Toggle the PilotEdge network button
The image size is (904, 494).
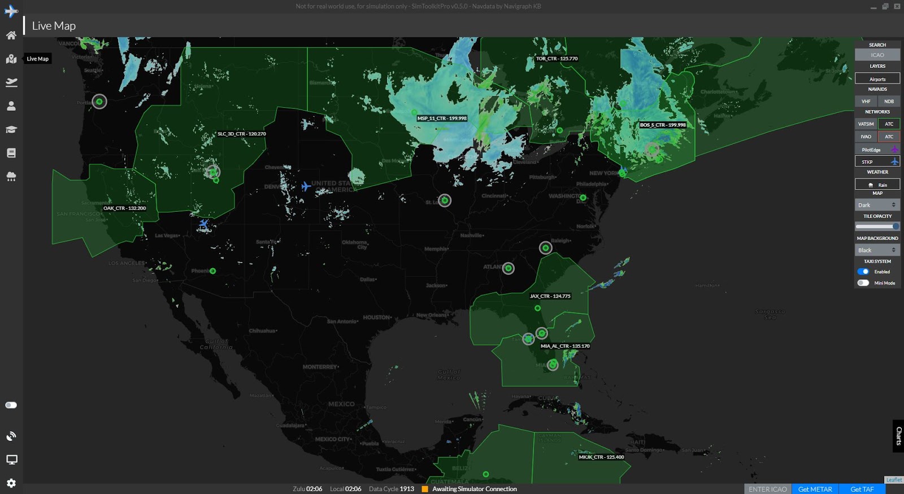click(877, 150)
